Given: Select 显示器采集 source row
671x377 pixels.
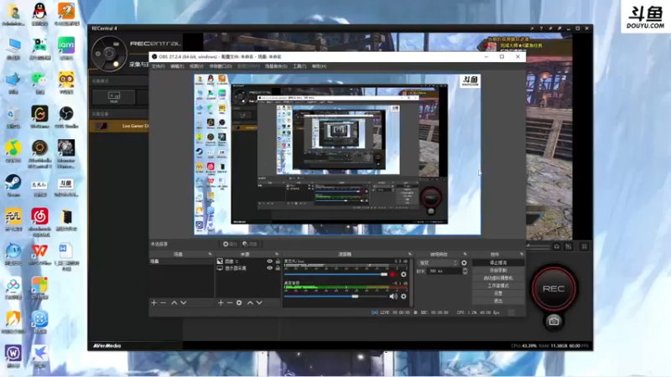Looking at the screenshot, I should pos(248,268).
